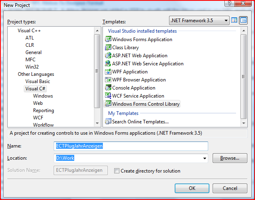Click the ASP.NET Web Service Application icon

108,64
